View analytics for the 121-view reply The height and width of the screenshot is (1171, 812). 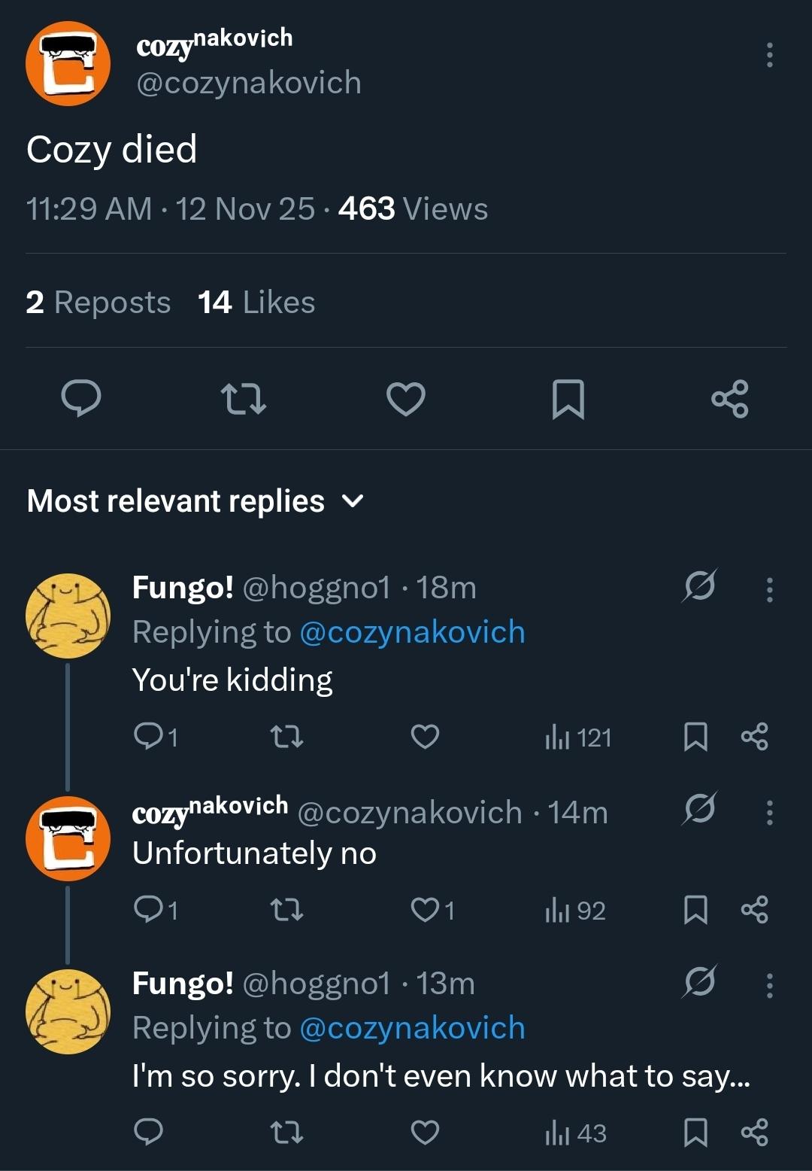point(577,738)
